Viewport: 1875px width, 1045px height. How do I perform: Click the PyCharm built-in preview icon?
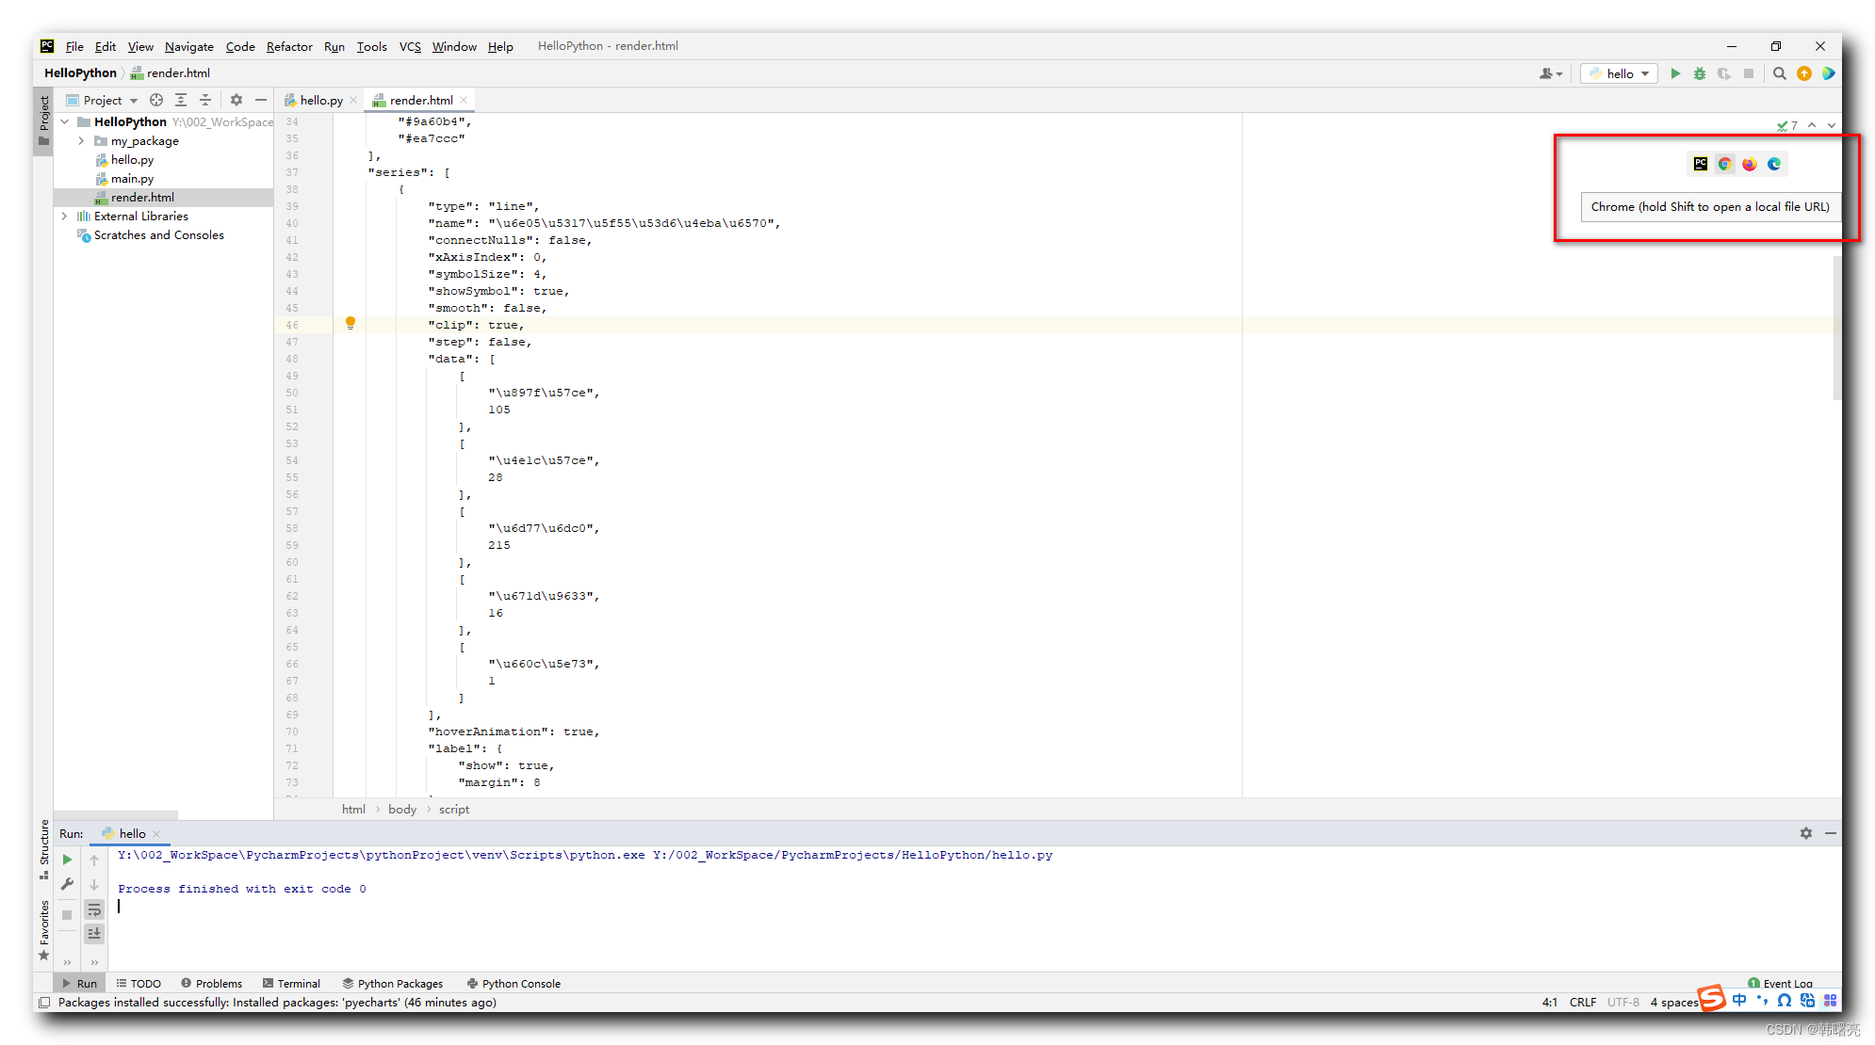[1700, 164]
